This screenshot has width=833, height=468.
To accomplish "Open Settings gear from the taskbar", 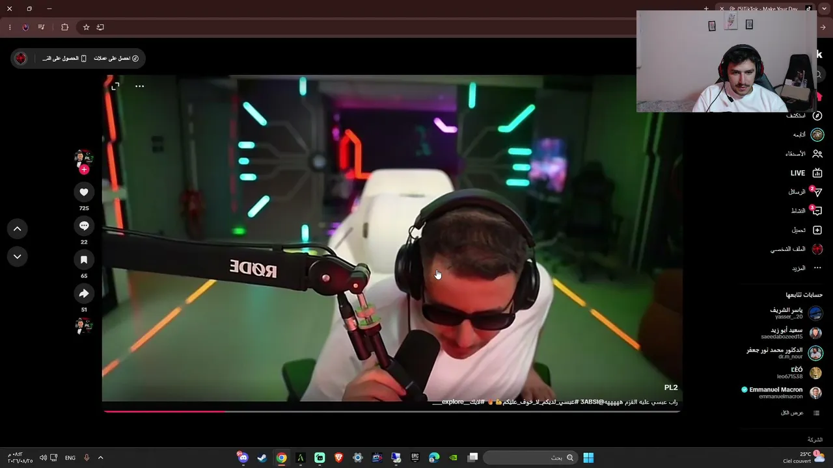I will tap(357, 458).
